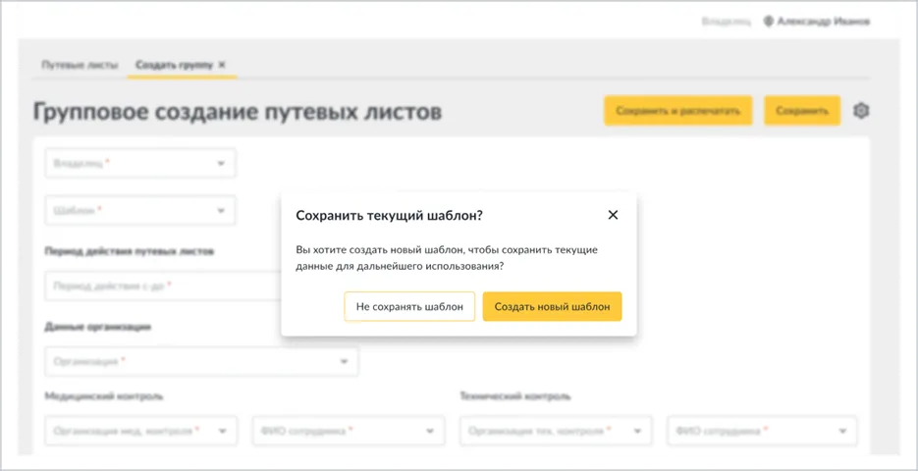Open the settings gear icon beside Сохранить

point(861,111)
